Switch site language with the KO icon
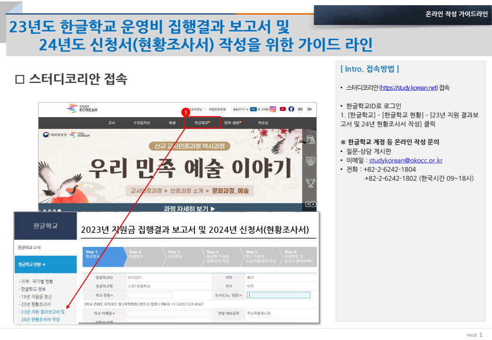The width and height of the screenshot is (492, 340). (x=300, y=109)
